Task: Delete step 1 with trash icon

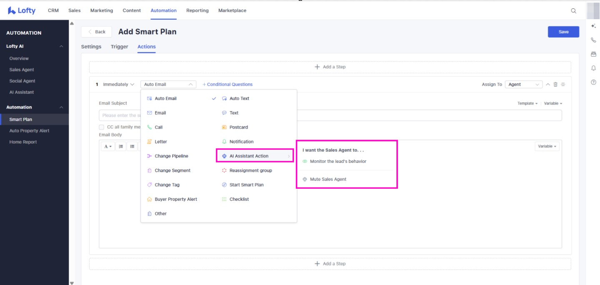Action: [x=555, y=85]
